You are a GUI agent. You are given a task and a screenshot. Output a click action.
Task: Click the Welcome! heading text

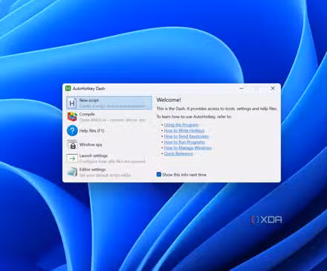tap(169, 100)
